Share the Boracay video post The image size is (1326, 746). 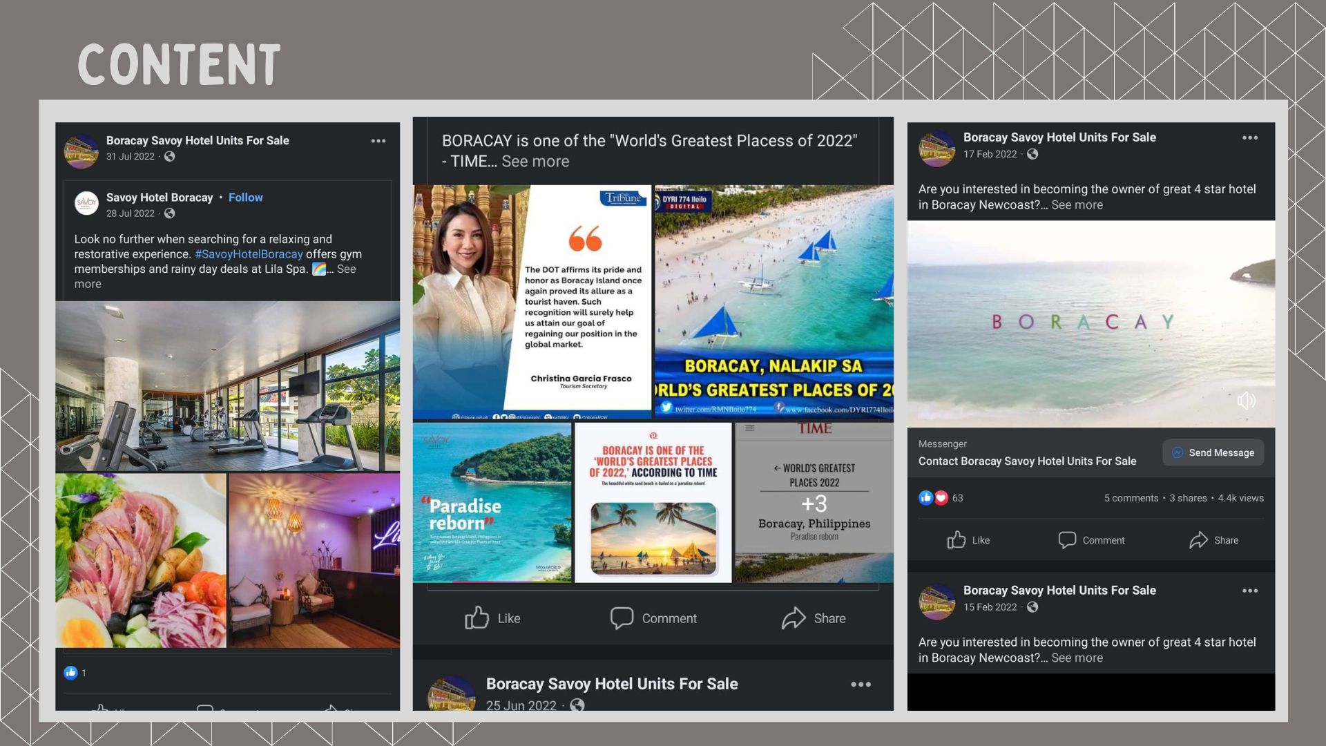click(1213, 540)
